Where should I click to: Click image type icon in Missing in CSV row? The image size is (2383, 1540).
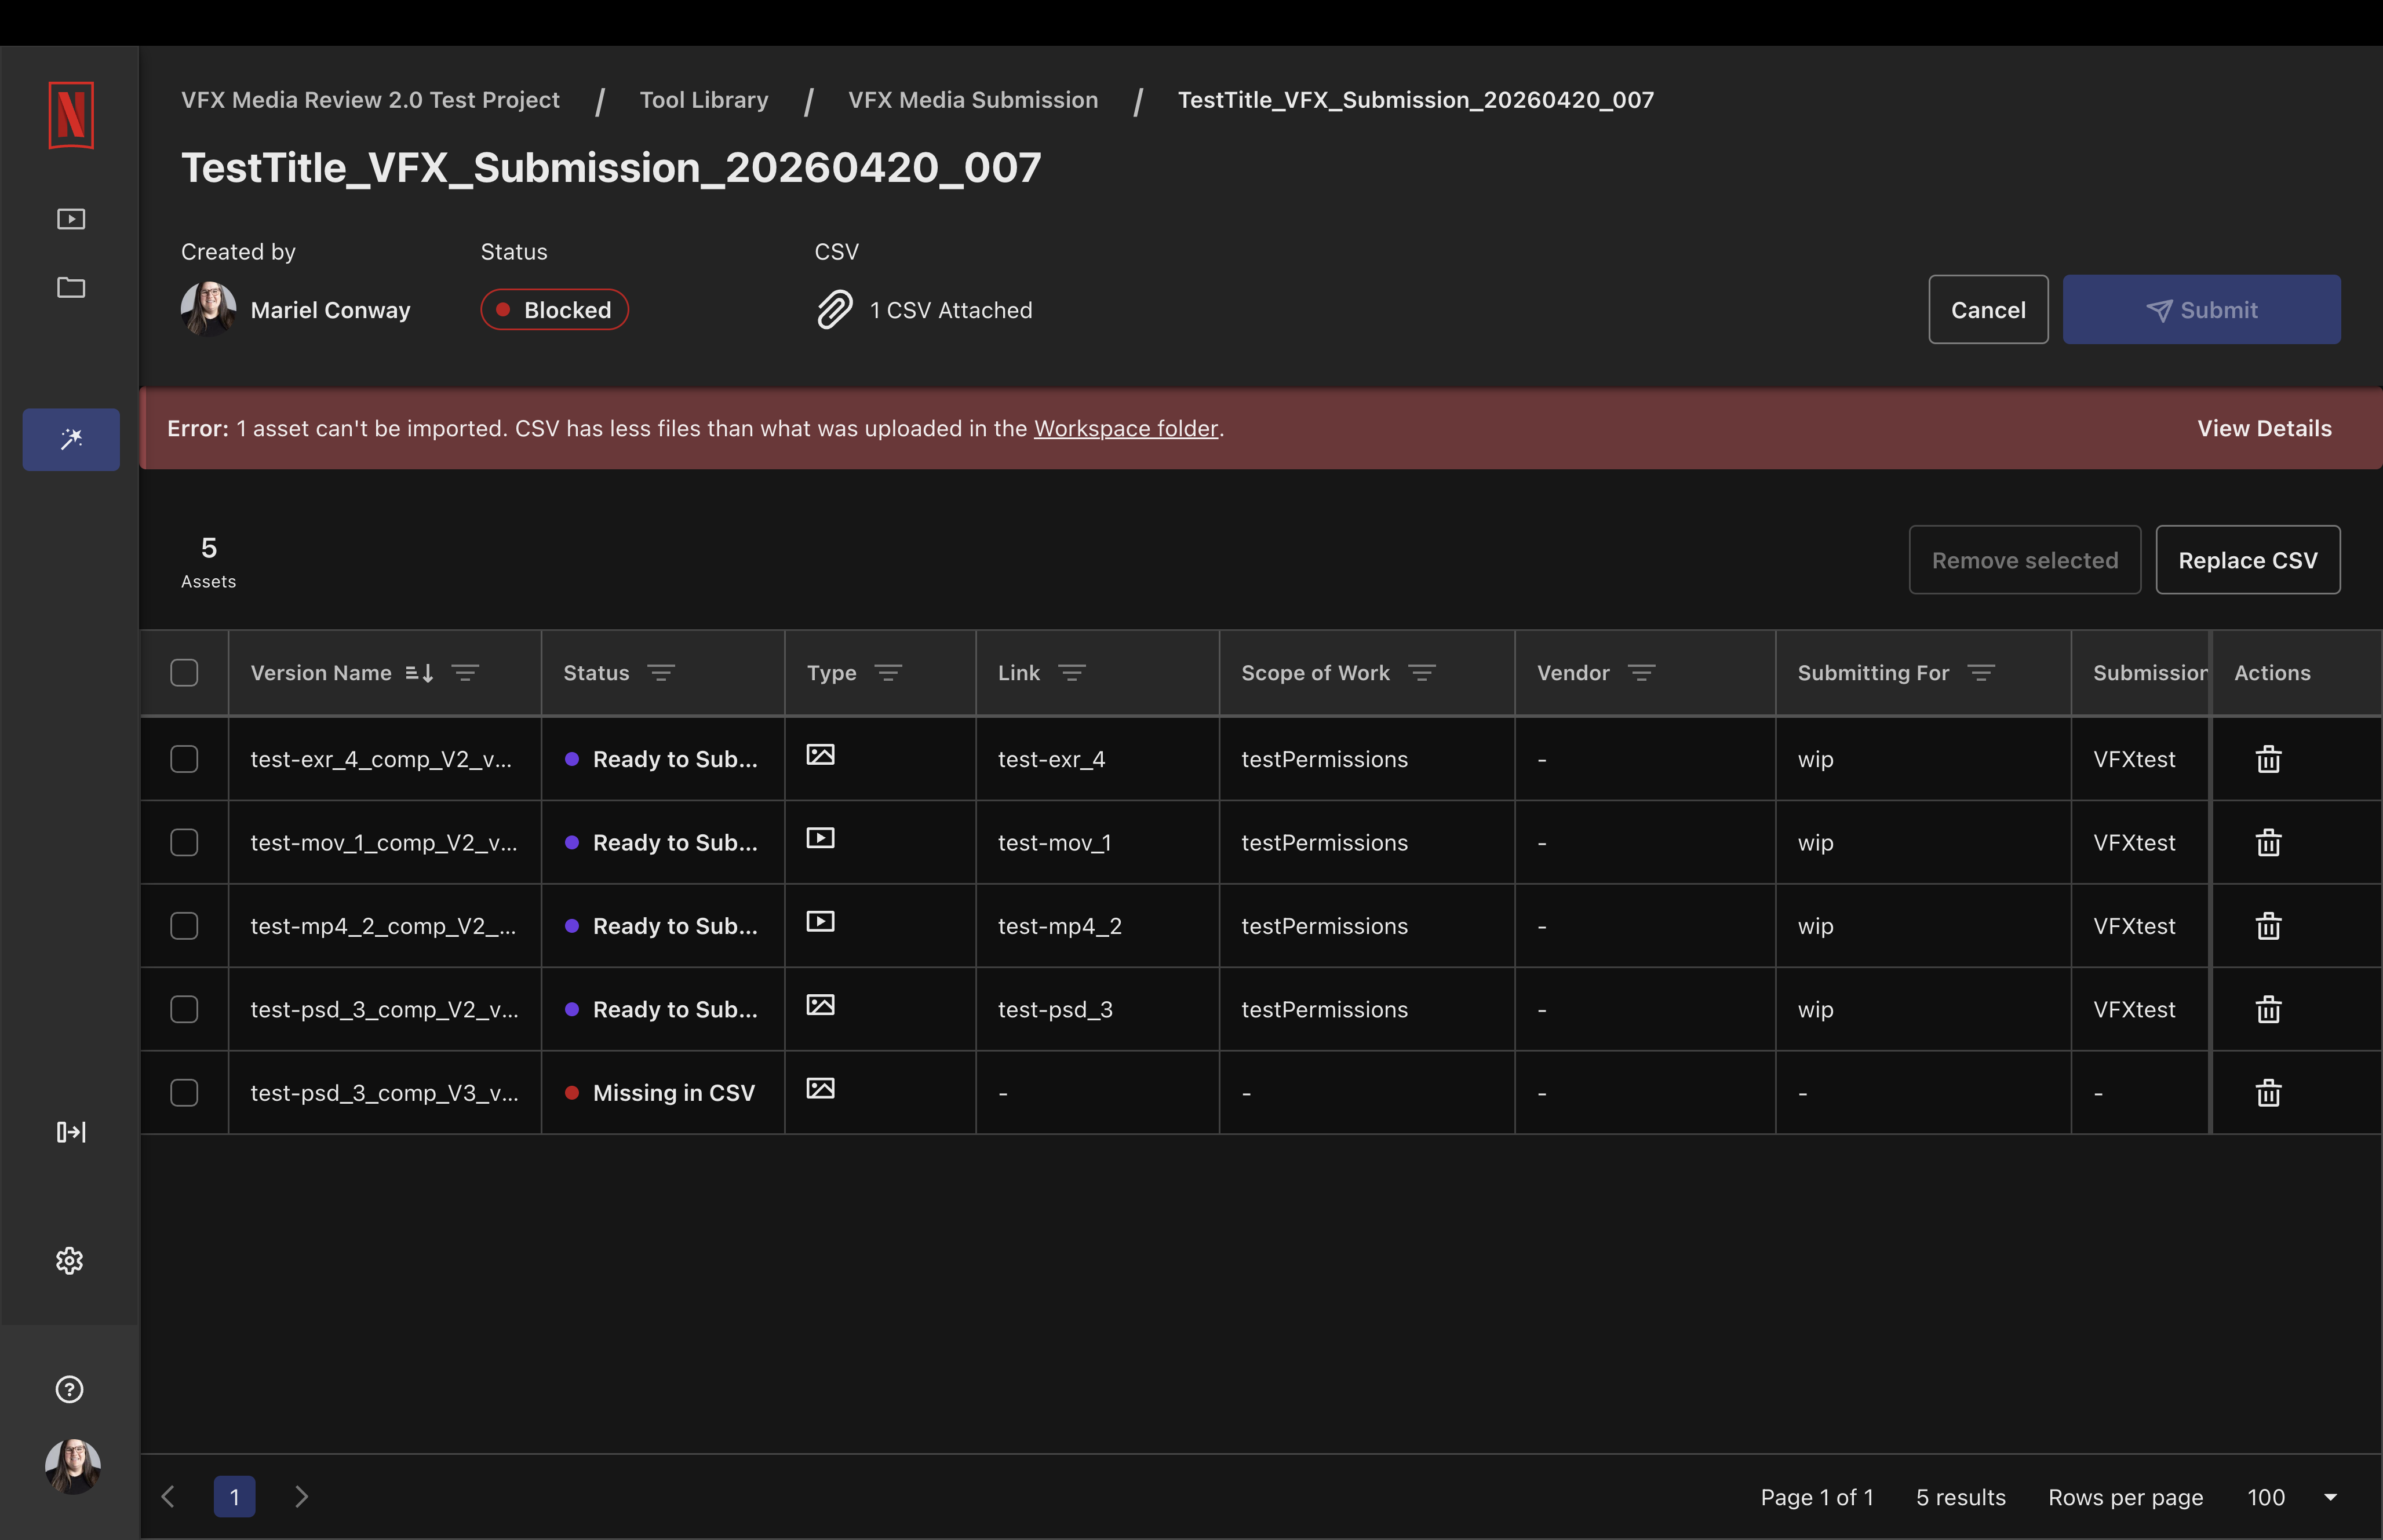pos(821,1088)
